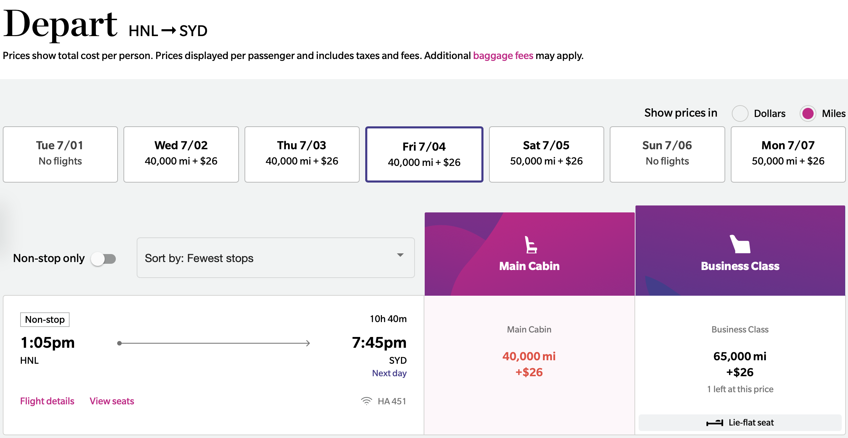Image resolution: width=848 pixels, height=438 pixels.
Task: Select the Sun 7/06 date tab
Action: 667,154
